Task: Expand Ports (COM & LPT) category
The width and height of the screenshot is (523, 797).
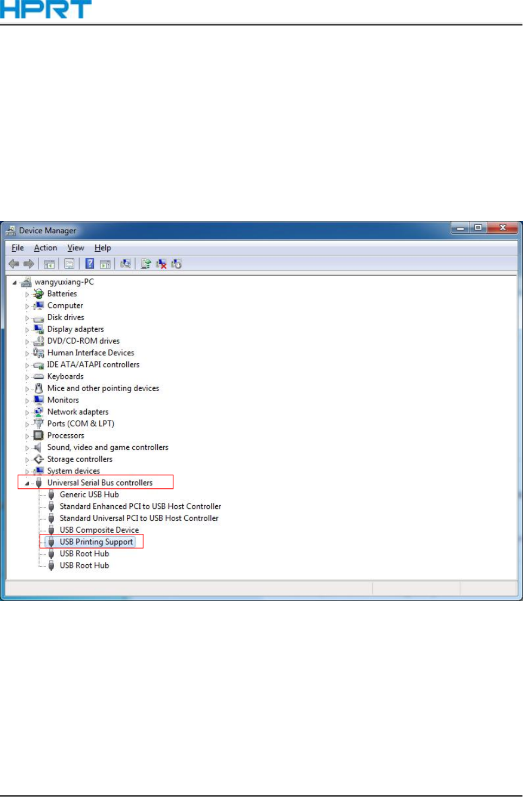Action: click(27, 424)
